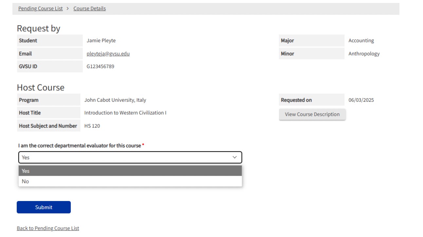Select "Yes" from the dropdown list

(x=130, y=171)
